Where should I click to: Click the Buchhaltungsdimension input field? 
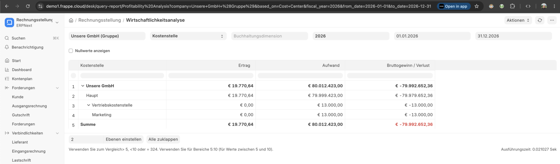click(x=269, y=36)
